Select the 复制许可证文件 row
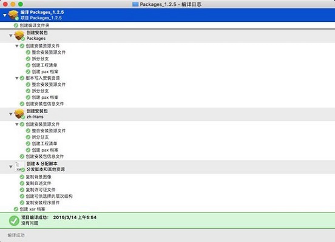Viewport: 335px width, 242px height. (167, 189)
